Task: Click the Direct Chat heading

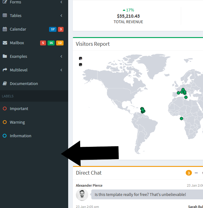Action: point(89,173)
